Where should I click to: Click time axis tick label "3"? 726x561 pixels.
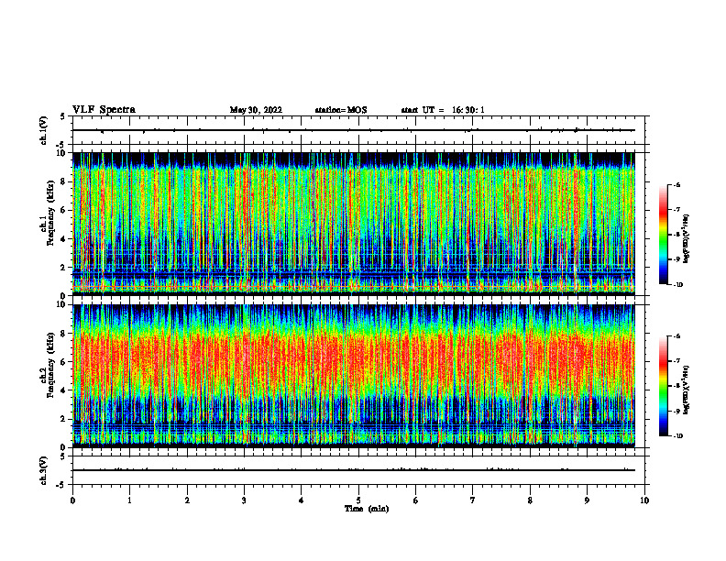click(x=244, y=500)
